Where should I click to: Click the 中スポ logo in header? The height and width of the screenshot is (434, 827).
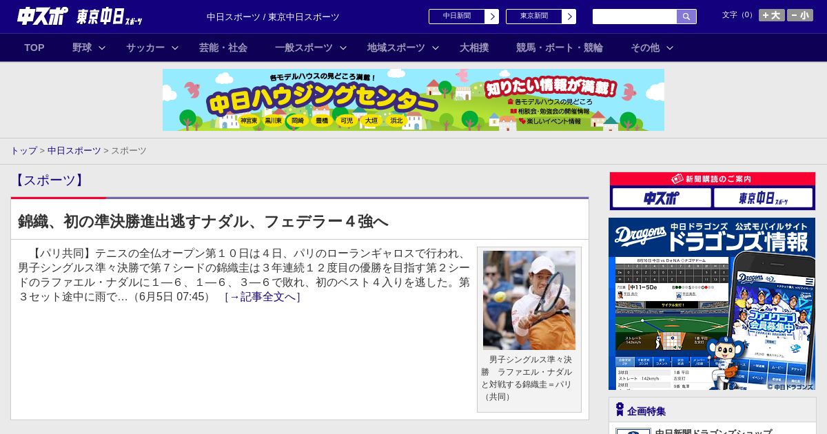[43, 16]
